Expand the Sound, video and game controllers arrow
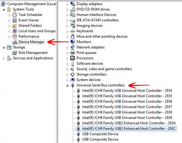The height and width of the screenshot is (143, 182). [x=67, y=69]
